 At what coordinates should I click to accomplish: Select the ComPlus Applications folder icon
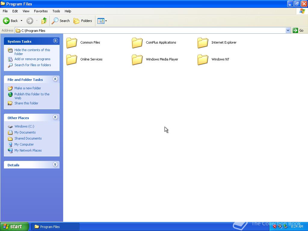tap(137, 43)
